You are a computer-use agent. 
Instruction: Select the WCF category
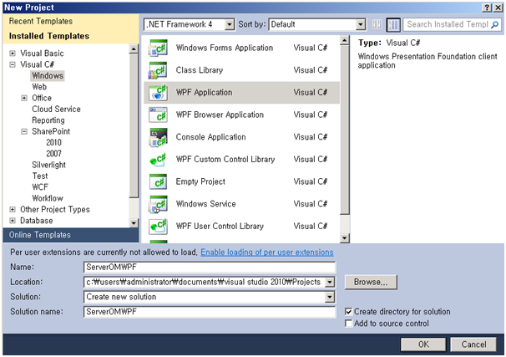(40, 187)
